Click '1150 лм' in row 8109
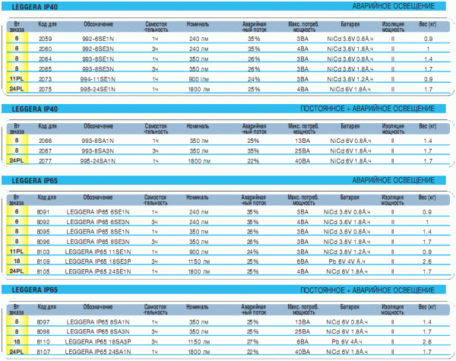This screenshot has width=456, height=361. coord(198,261)
